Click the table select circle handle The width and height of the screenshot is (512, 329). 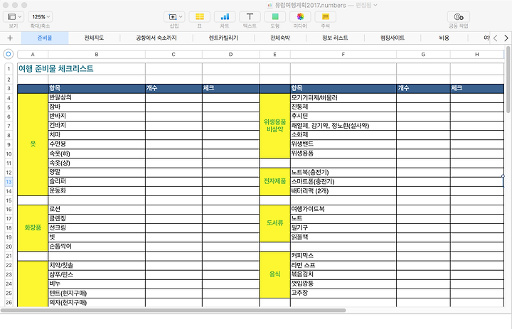pyautogui.click(x=9, y=54)
